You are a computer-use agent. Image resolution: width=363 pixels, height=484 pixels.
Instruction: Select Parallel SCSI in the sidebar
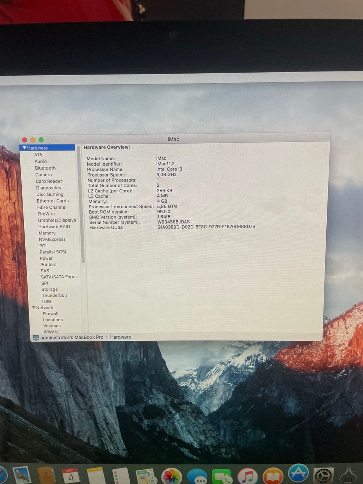53,252
